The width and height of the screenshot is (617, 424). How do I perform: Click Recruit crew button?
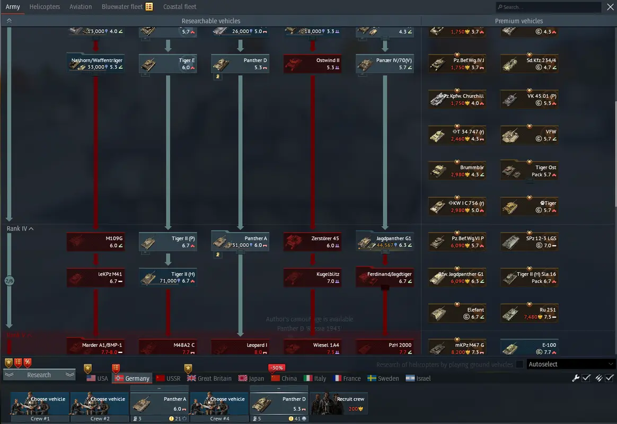click(339, 403)
